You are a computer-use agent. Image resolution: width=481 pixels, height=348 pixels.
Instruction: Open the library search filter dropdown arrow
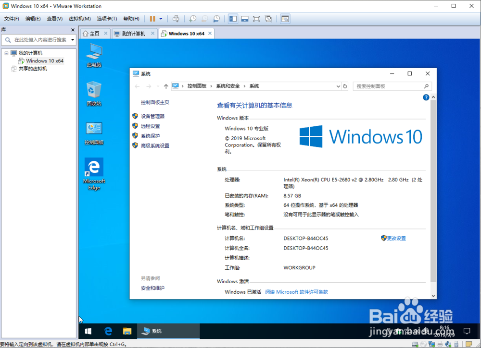(x=73, y=40)
